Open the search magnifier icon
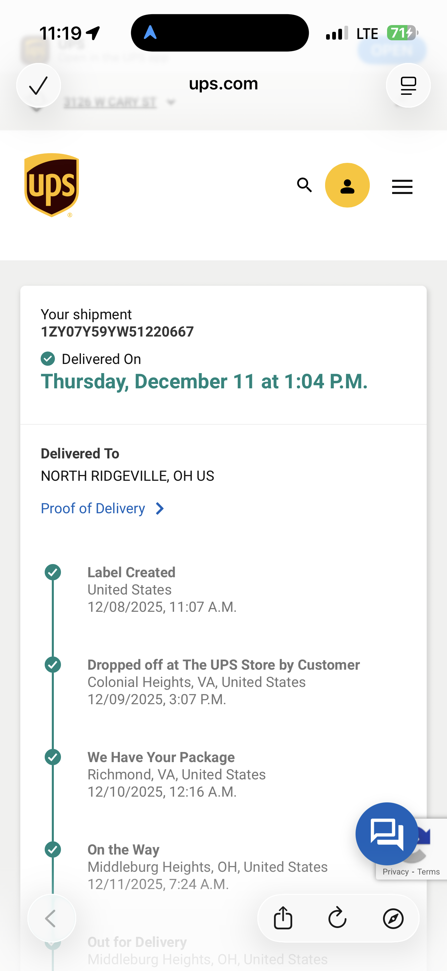This screenshot has width=447, height=971. coord(304,185)
